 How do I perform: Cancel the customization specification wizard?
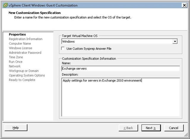coord(174,128)
